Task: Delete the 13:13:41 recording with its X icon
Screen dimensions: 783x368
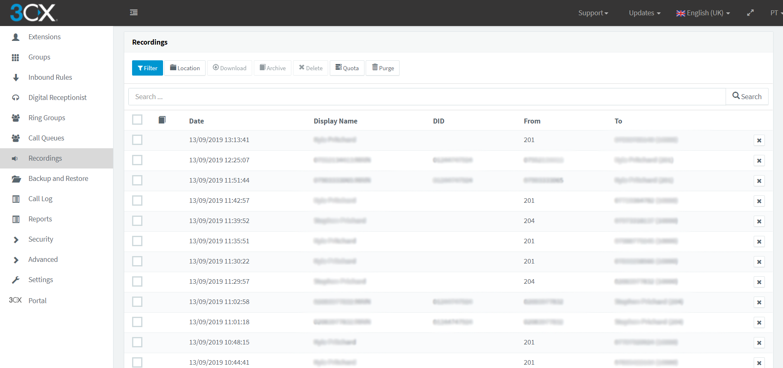Action: [x=759, y=140]
